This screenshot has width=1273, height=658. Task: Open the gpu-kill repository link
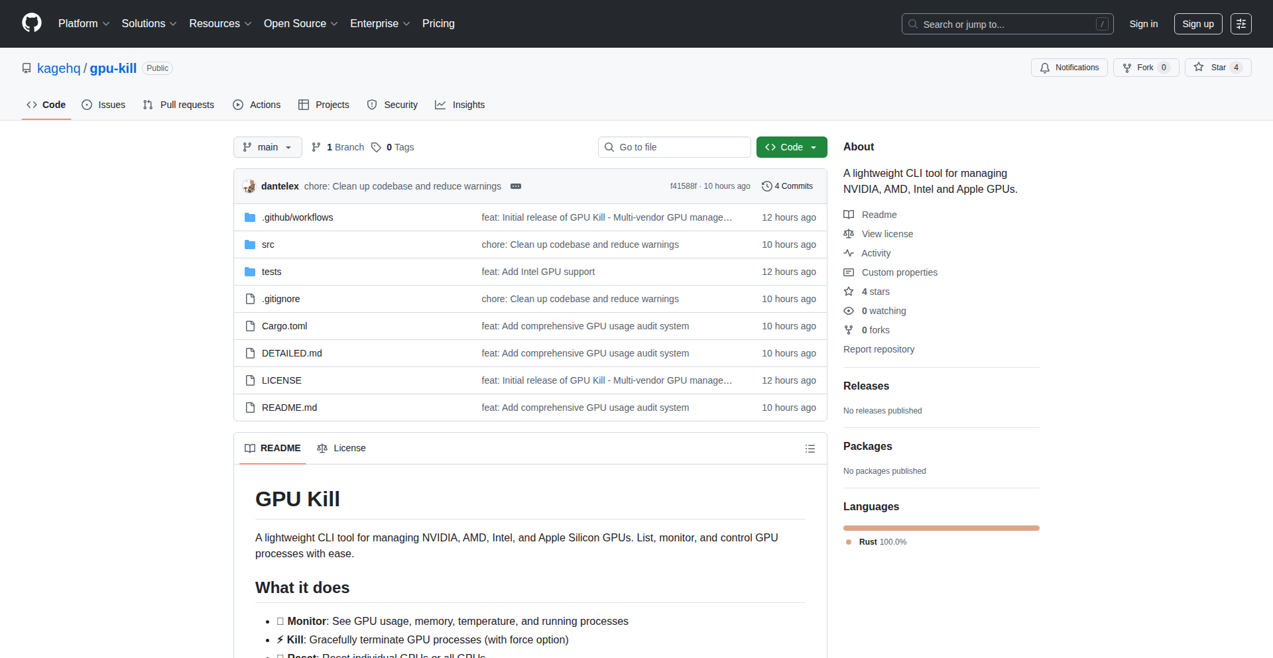[x=113, y=68]
